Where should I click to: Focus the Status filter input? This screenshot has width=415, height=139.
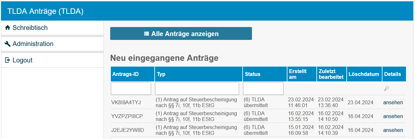(x=263, y=88)
